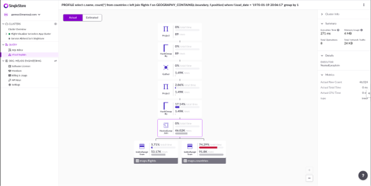Click the EXECUTOR NestedLoopJoin detail value
The width and height of the screenshot is (371, 186).
coord(330,65)
